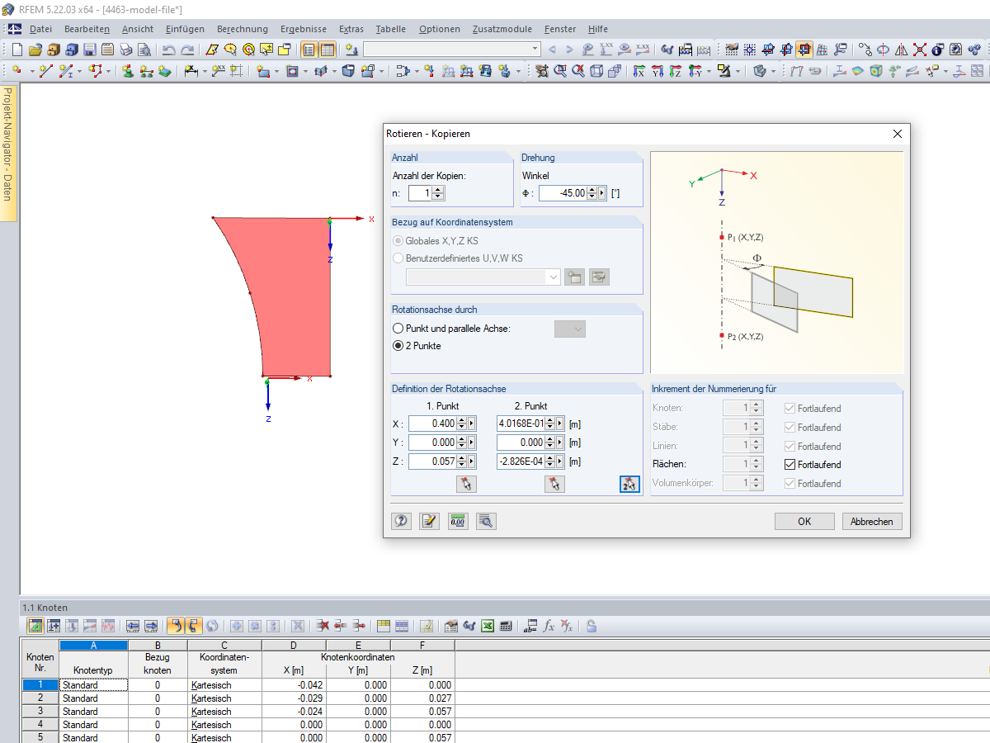Open the 2. Punkt X value arrow
This screenshot has height=743, width=990.
(561, 424)
